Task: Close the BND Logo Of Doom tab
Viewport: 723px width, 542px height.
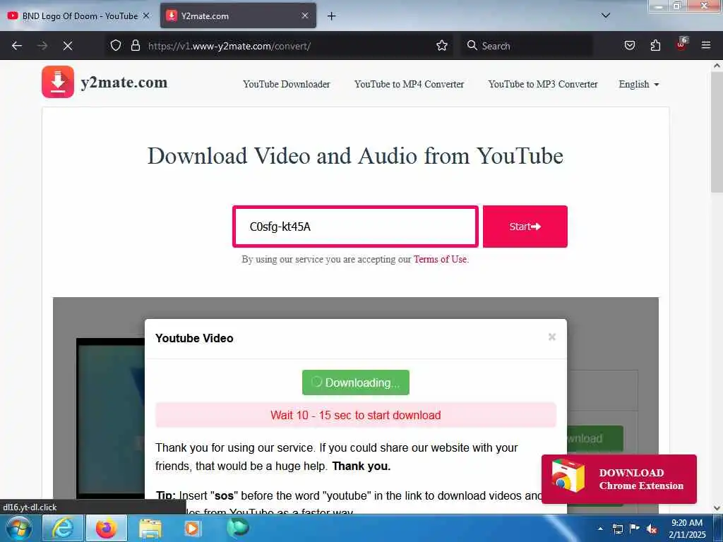Action: point(146,16)
